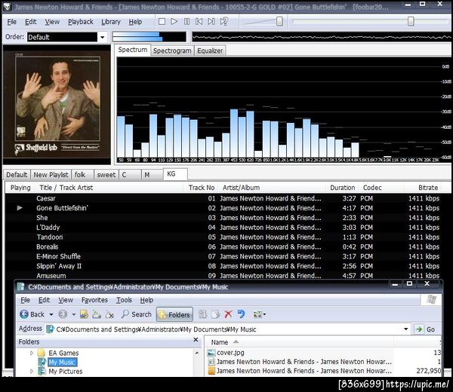Click the album cover artwork
This screenshot has width=453, height=392.
[57, 105]
